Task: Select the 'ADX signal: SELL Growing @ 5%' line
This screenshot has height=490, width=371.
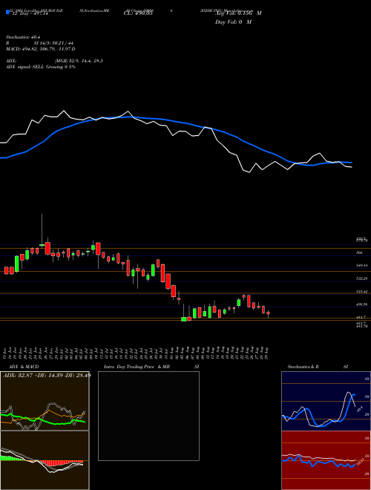Action: pyautogui.click(x=41, y=67)
